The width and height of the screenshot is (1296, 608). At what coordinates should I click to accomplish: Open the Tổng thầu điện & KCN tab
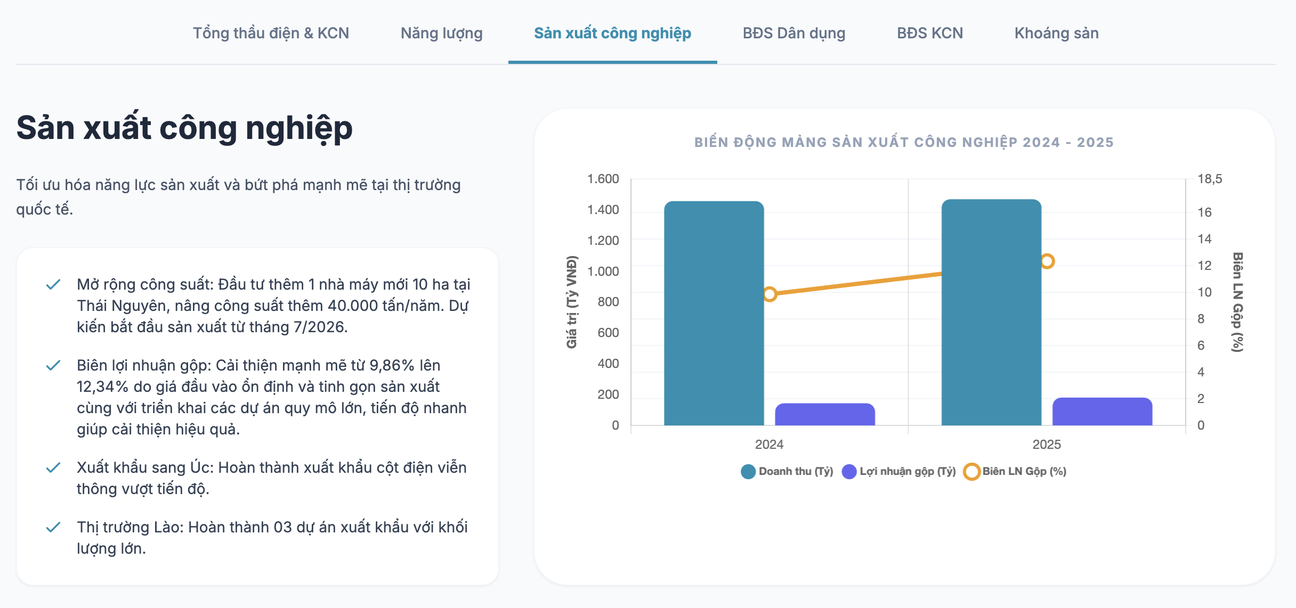[271, 33]
